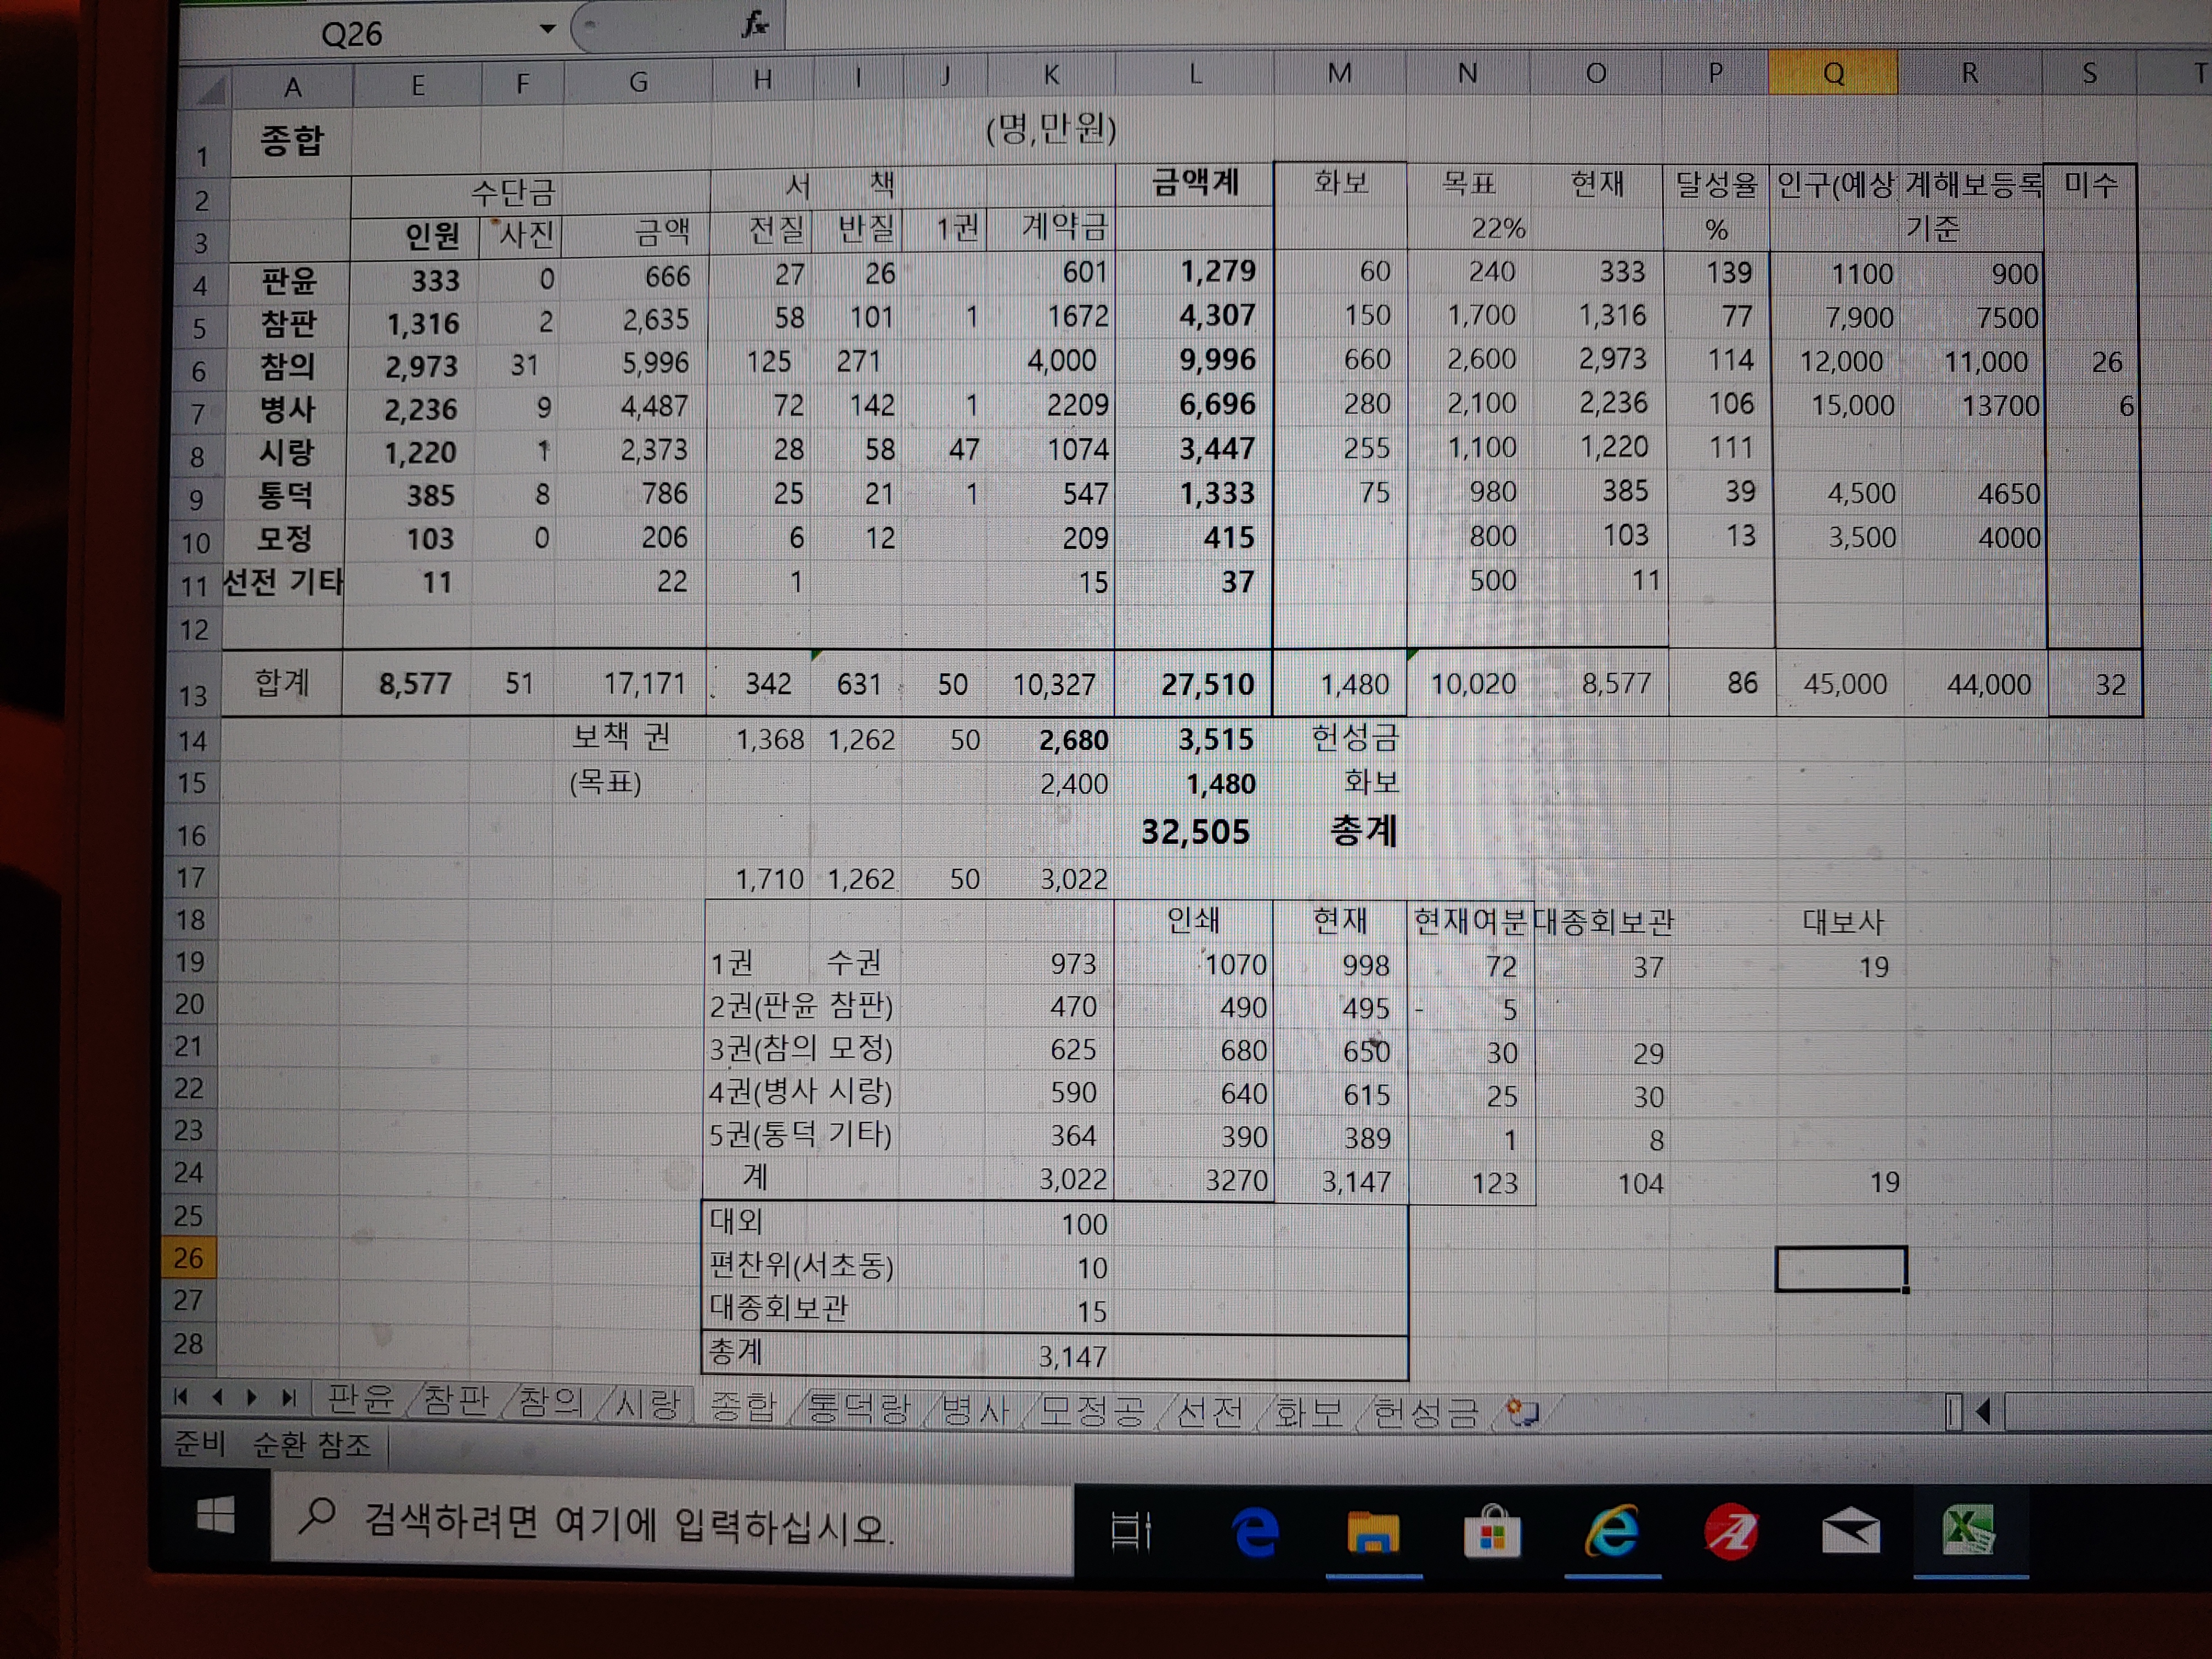This screenshot has height=1659, width=2212.
Task: Go to first sheet navigation arrow
Action: point(181,1397)
